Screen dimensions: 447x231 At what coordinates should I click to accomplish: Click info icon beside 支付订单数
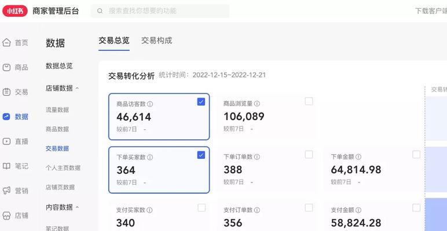coord(257,210)
